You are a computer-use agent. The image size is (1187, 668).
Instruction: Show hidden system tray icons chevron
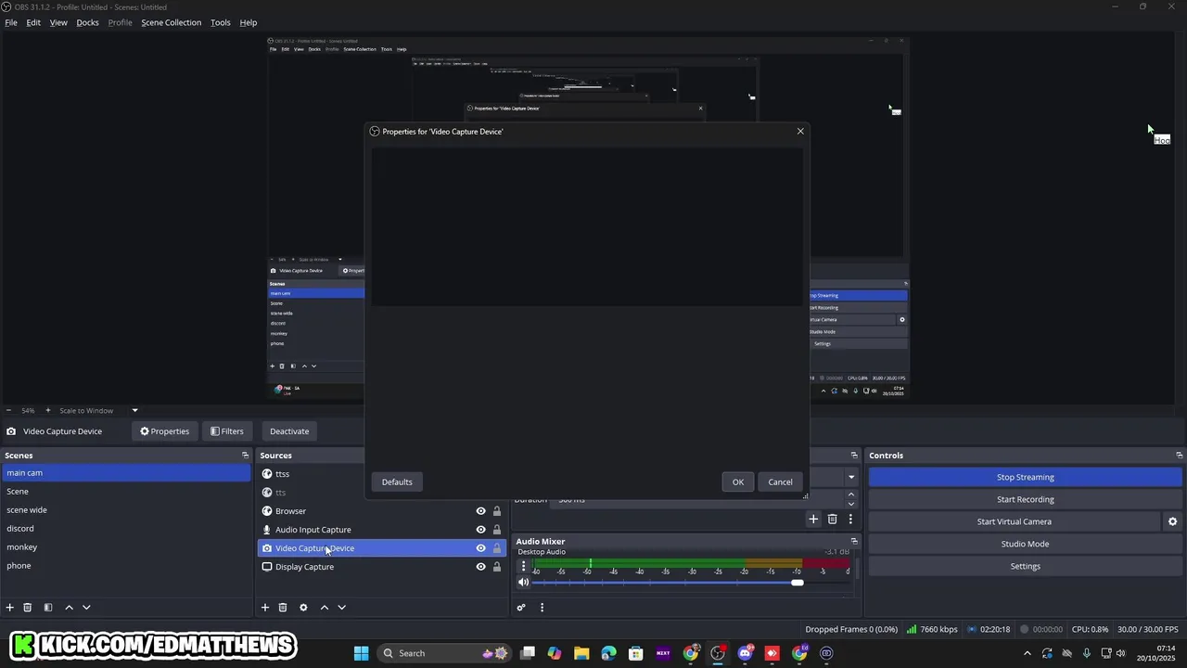(1027, 653)
